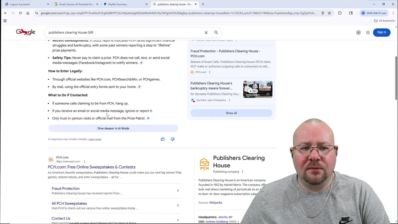Image resolution: width=398 pixels, height=224 pixels.
Task: Go back to the previous page
Action: 5,13
